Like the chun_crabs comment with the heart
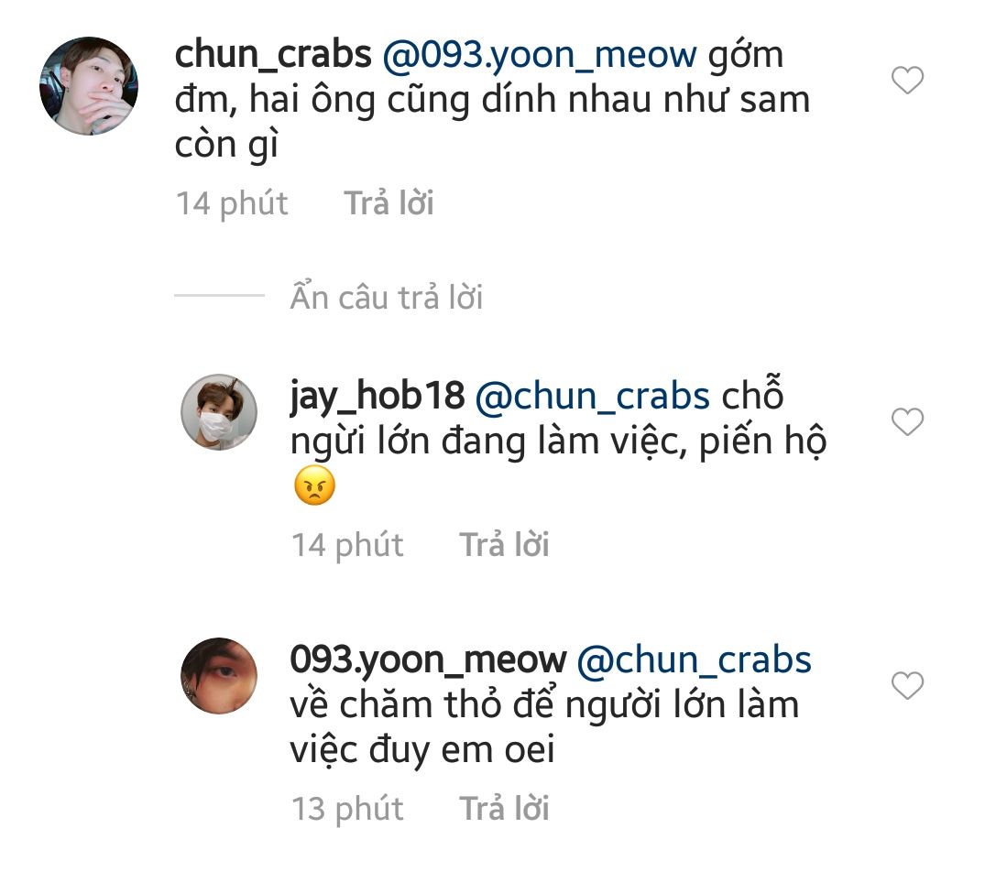985x872 pixels. [907, 82]
